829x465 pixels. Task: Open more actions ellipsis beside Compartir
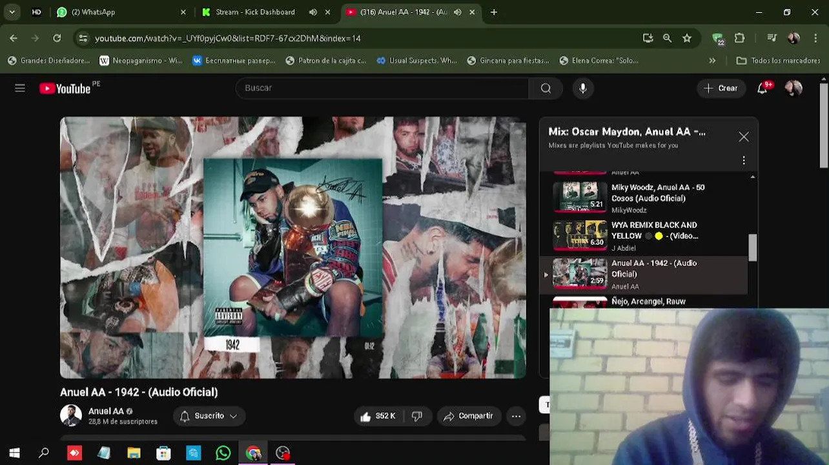click(x=516, y=416)
